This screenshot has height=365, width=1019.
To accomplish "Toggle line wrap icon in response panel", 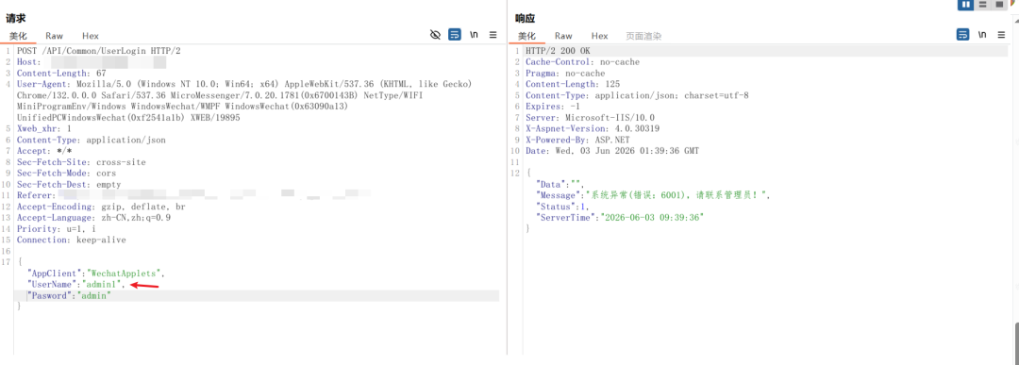I will 962,34.
